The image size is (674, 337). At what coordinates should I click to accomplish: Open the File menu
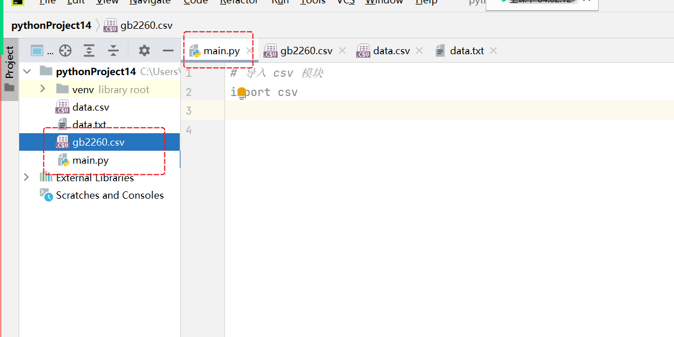(x=47, y=2)
